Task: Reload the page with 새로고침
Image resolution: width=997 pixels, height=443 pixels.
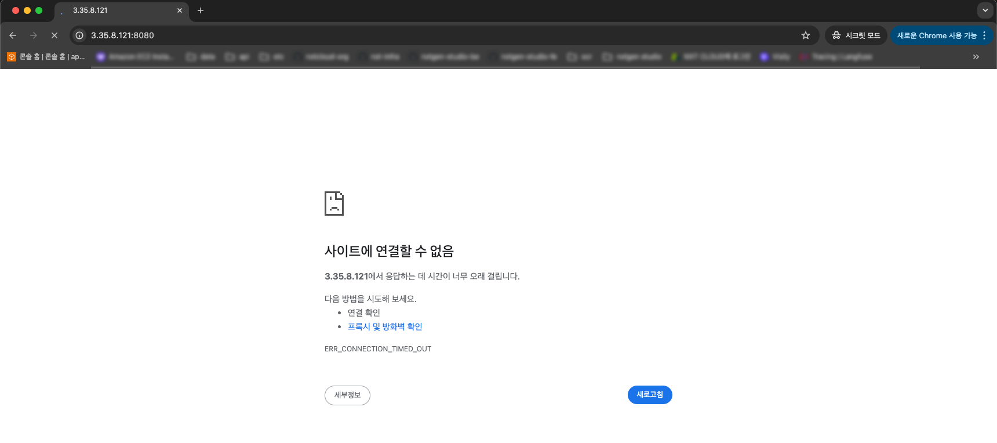Action: (650, 395)
